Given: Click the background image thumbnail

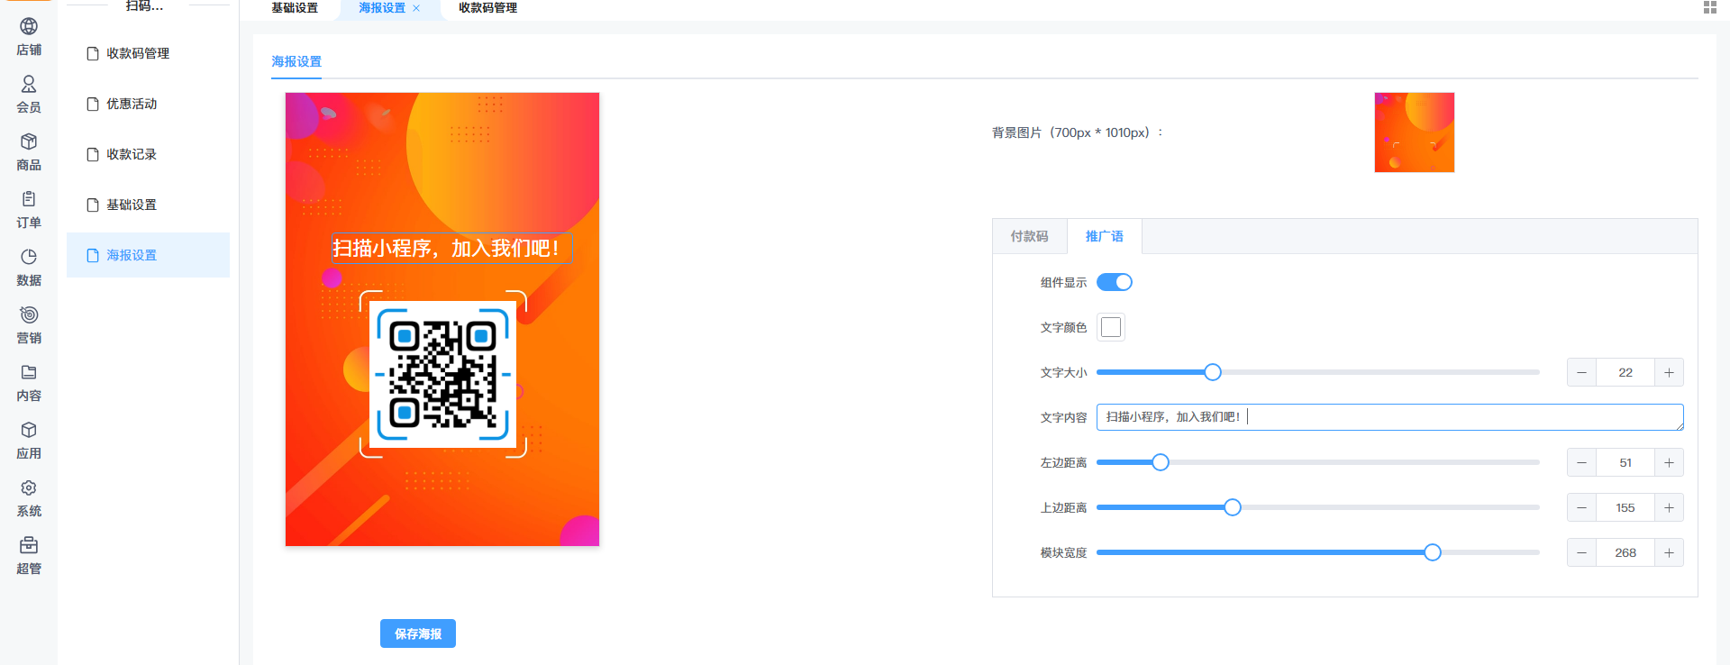Looking at the screenshot, I should [1415, 132].
